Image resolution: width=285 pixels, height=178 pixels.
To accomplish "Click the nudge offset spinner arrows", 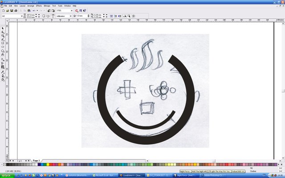I will tap(88, 16).
